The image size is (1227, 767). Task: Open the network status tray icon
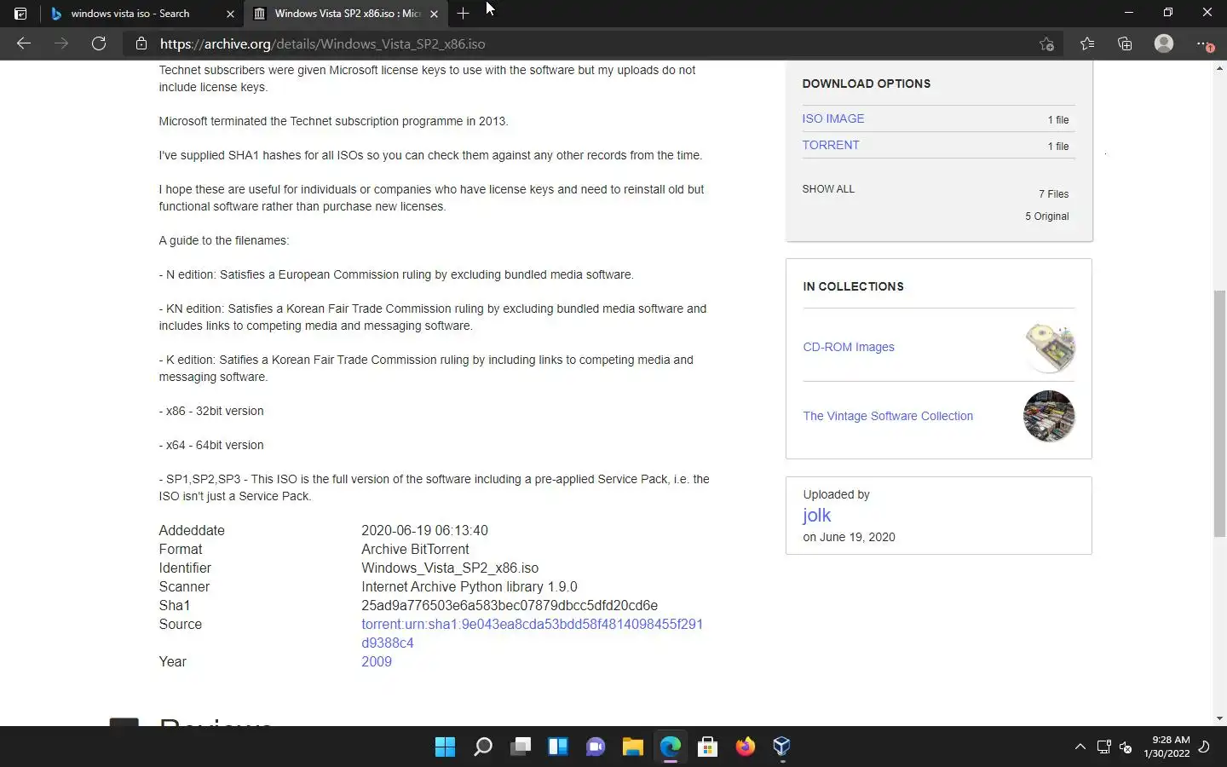click(x=1104, y=747)
